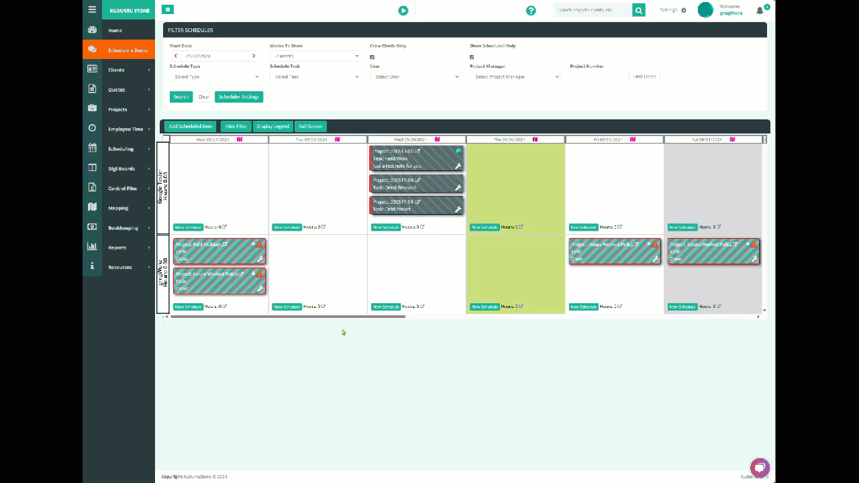Toggle the Crew Chiefs Only checkbox
This screenshot has width=859, height=483.
[x=372, y=57]
